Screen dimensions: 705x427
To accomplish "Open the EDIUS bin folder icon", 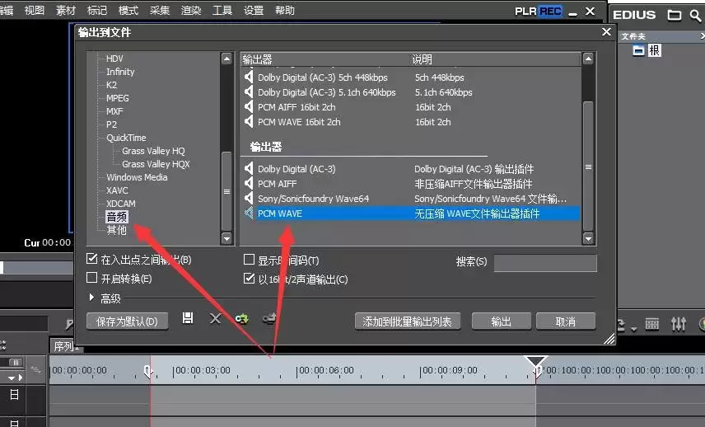I will click(x=674, y=16).
